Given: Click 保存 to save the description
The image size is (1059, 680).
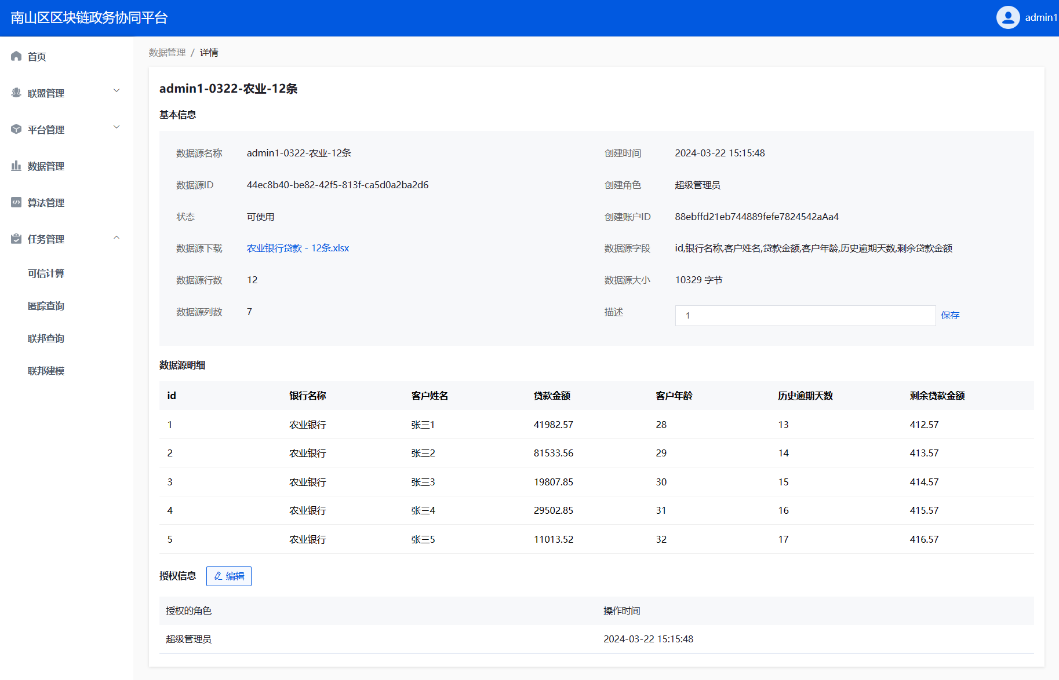Looking at the screenshot, I should pos(950,315).
